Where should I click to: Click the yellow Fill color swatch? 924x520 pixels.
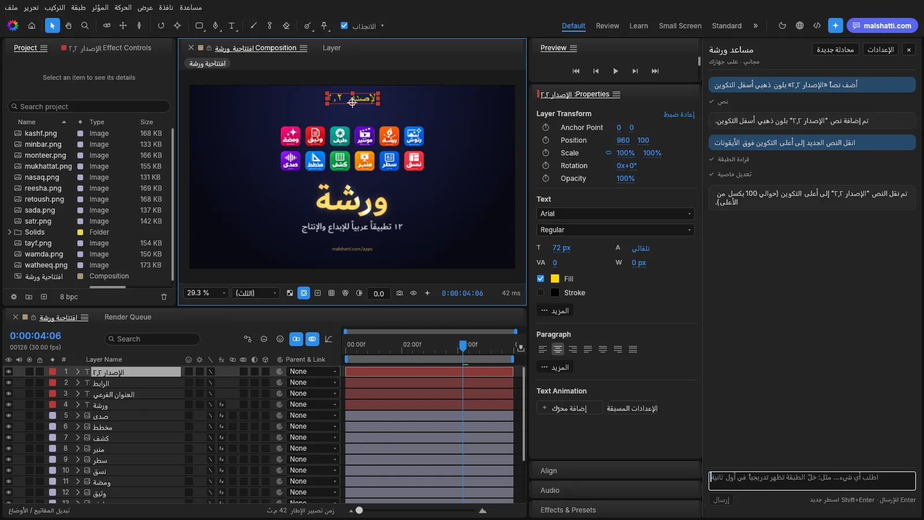pos(555,278)
